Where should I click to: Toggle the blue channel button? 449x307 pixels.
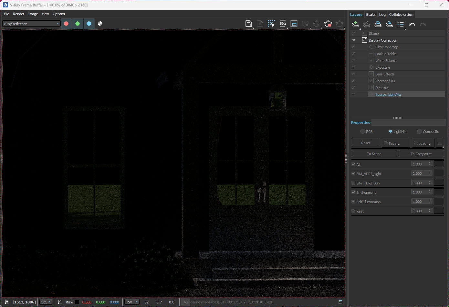89,24
